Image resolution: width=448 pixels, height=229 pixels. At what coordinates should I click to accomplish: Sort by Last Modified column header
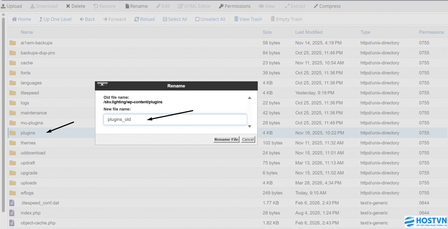point(309,32)
